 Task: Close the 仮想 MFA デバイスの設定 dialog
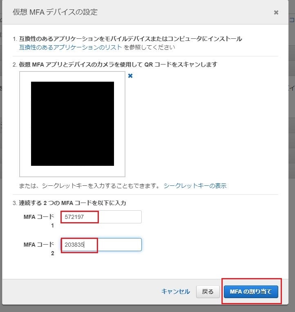[x=276, y=13]
